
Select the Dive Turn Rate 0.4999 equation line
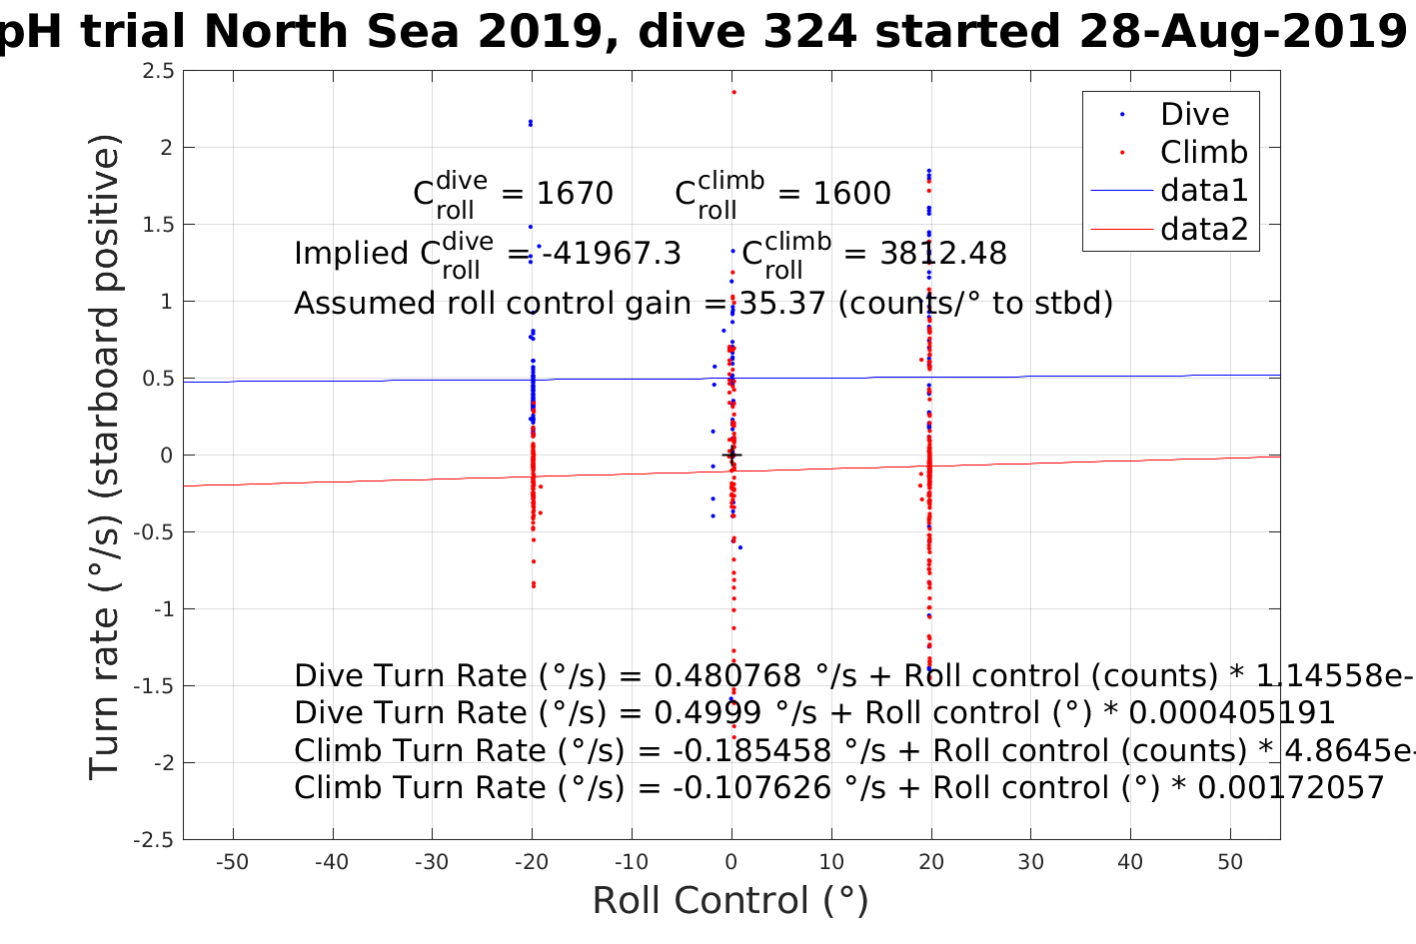[814, 713]
